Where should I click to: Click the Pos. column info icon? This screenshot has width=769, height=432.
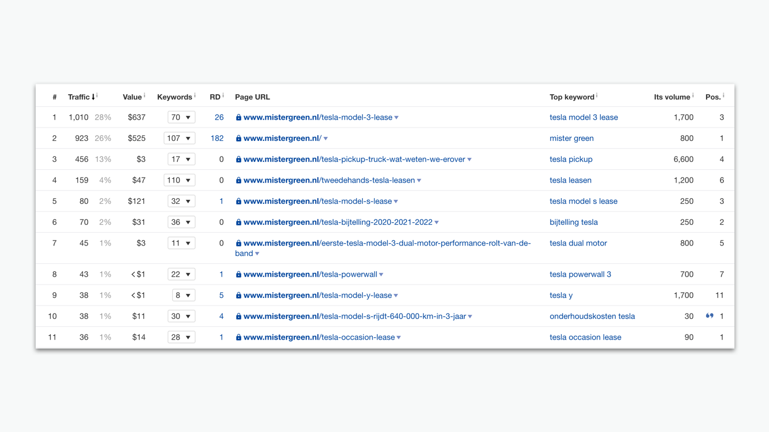[x=723, y=95]
